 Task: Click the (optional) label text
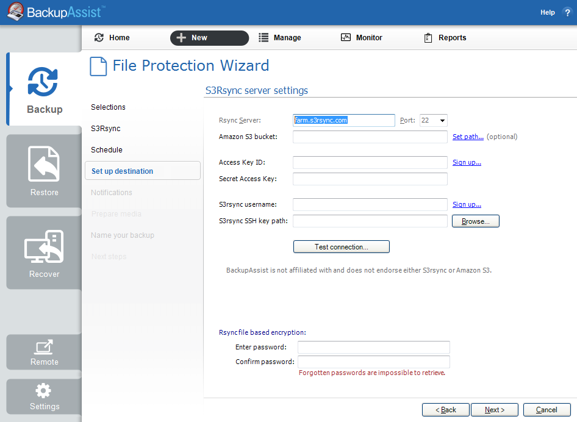click(502, 137)
